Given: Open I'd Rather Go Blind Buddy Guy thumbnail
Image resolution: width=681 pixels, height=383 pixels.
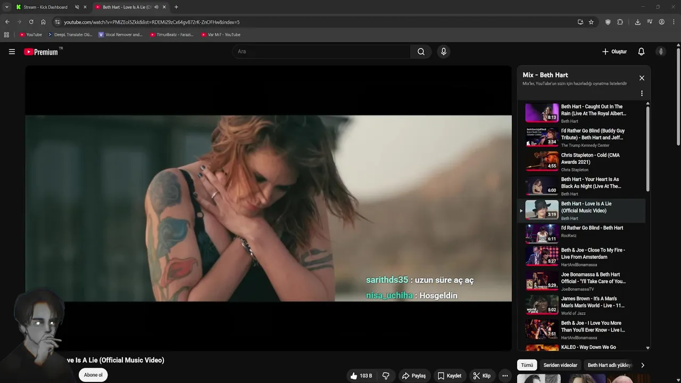Looking at the screenshot, I should [x=542, y=137].
